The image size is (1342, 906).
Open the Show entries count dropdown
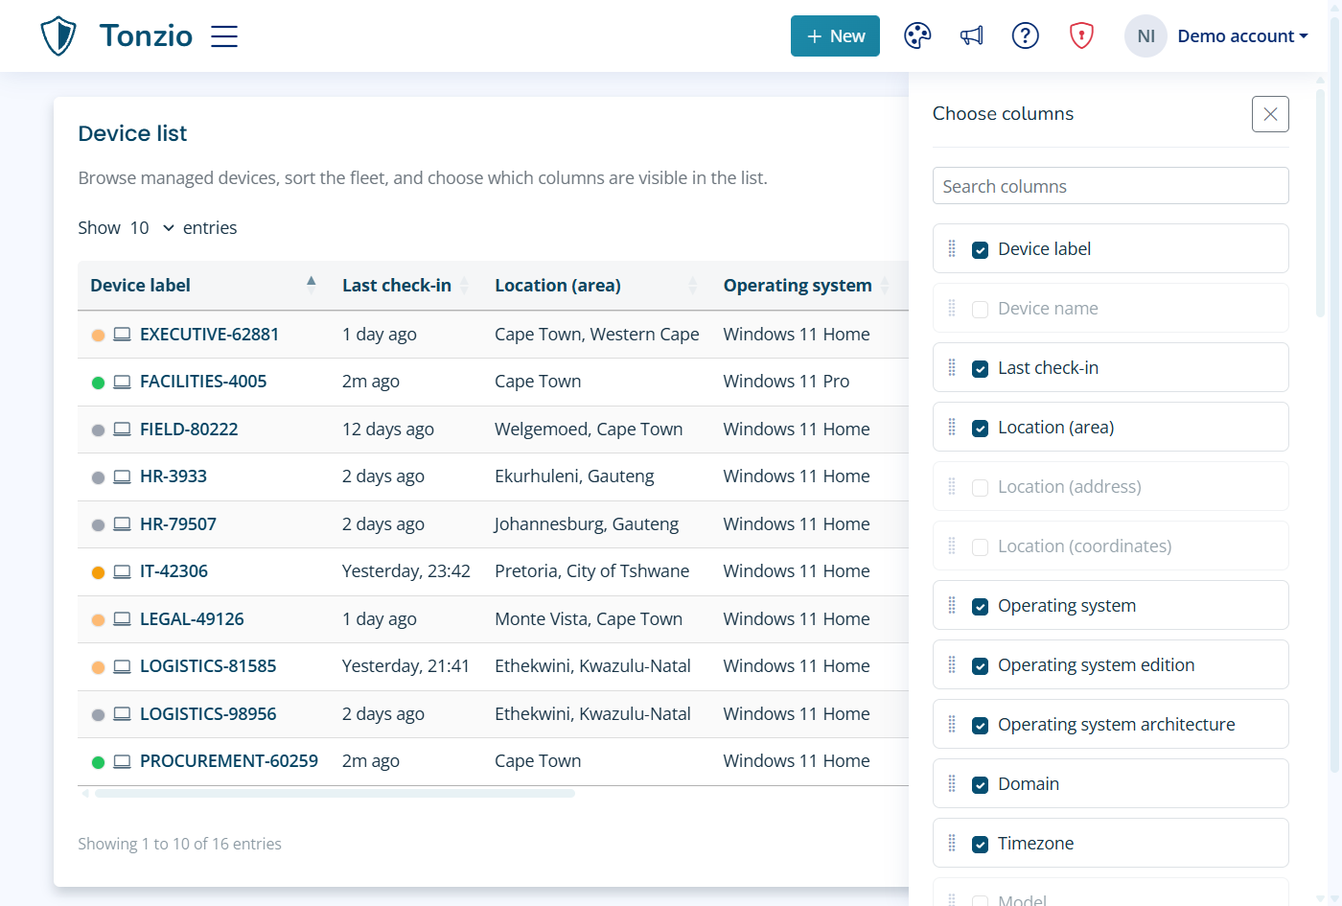coord(152,228)
